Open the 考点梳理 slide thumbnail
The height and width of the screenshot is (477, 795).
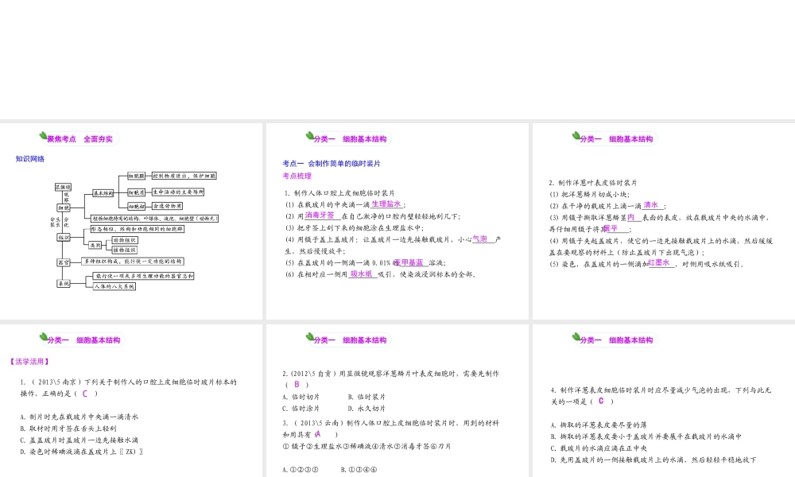click(397, 221)
